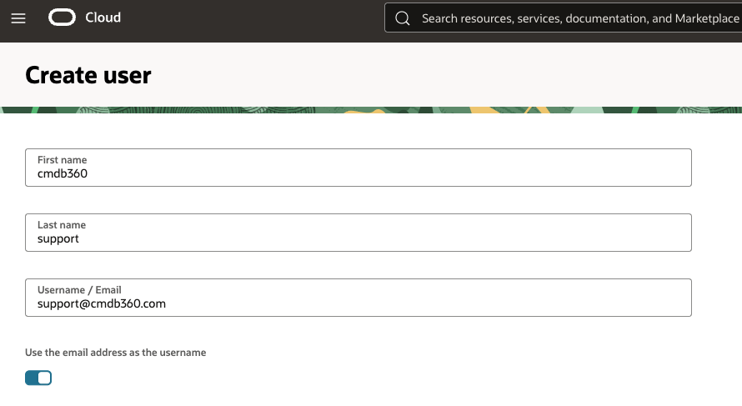Toggle use email address as username
The height and width of the screenshot is (406, 742).
click(38, 378)
